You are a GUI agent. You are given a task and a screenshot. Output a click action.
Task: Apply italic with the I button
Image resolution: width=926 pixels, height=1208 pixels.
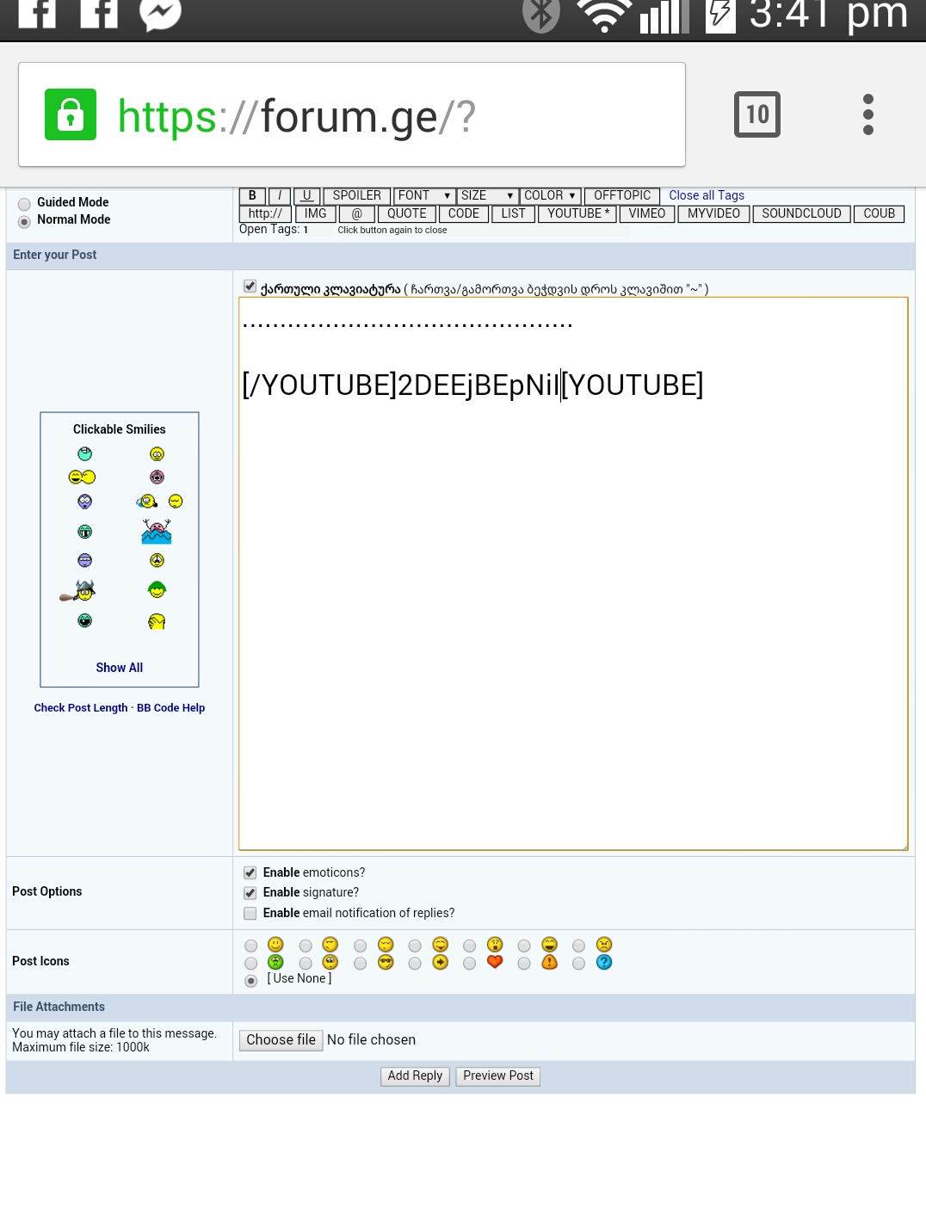pyautogui.click(x=280, y=196)
